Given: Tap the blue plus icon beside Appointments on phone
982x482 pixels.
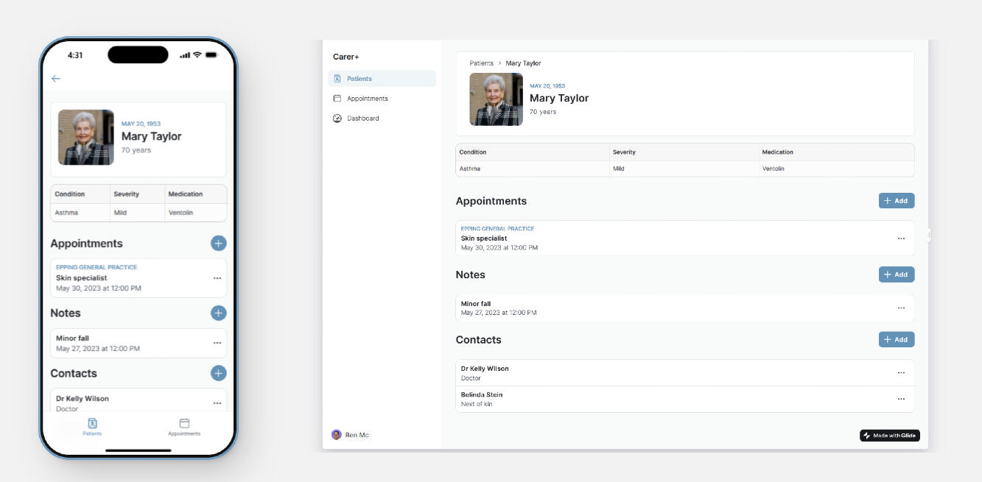Looking at the screenshot, I should [x=218, y=243].
